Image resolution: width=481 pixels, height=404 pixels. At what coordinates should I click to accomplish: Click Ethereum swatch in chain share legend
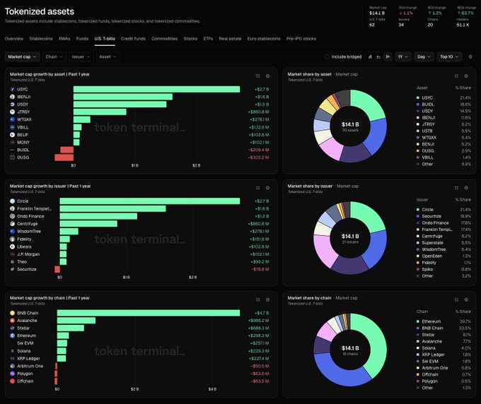click(x=417, y=321)
